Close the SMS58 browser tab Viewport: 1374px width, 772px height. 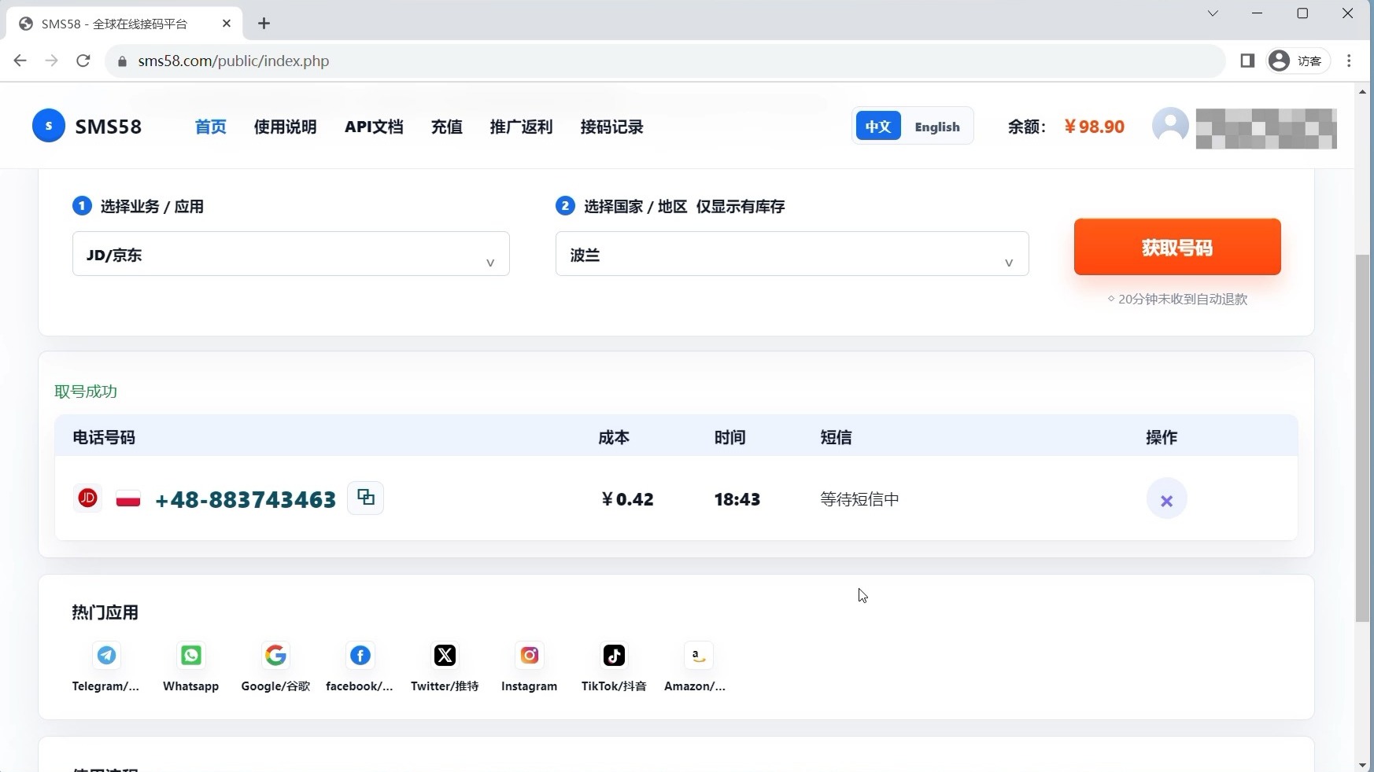click(x=227, y=24)
